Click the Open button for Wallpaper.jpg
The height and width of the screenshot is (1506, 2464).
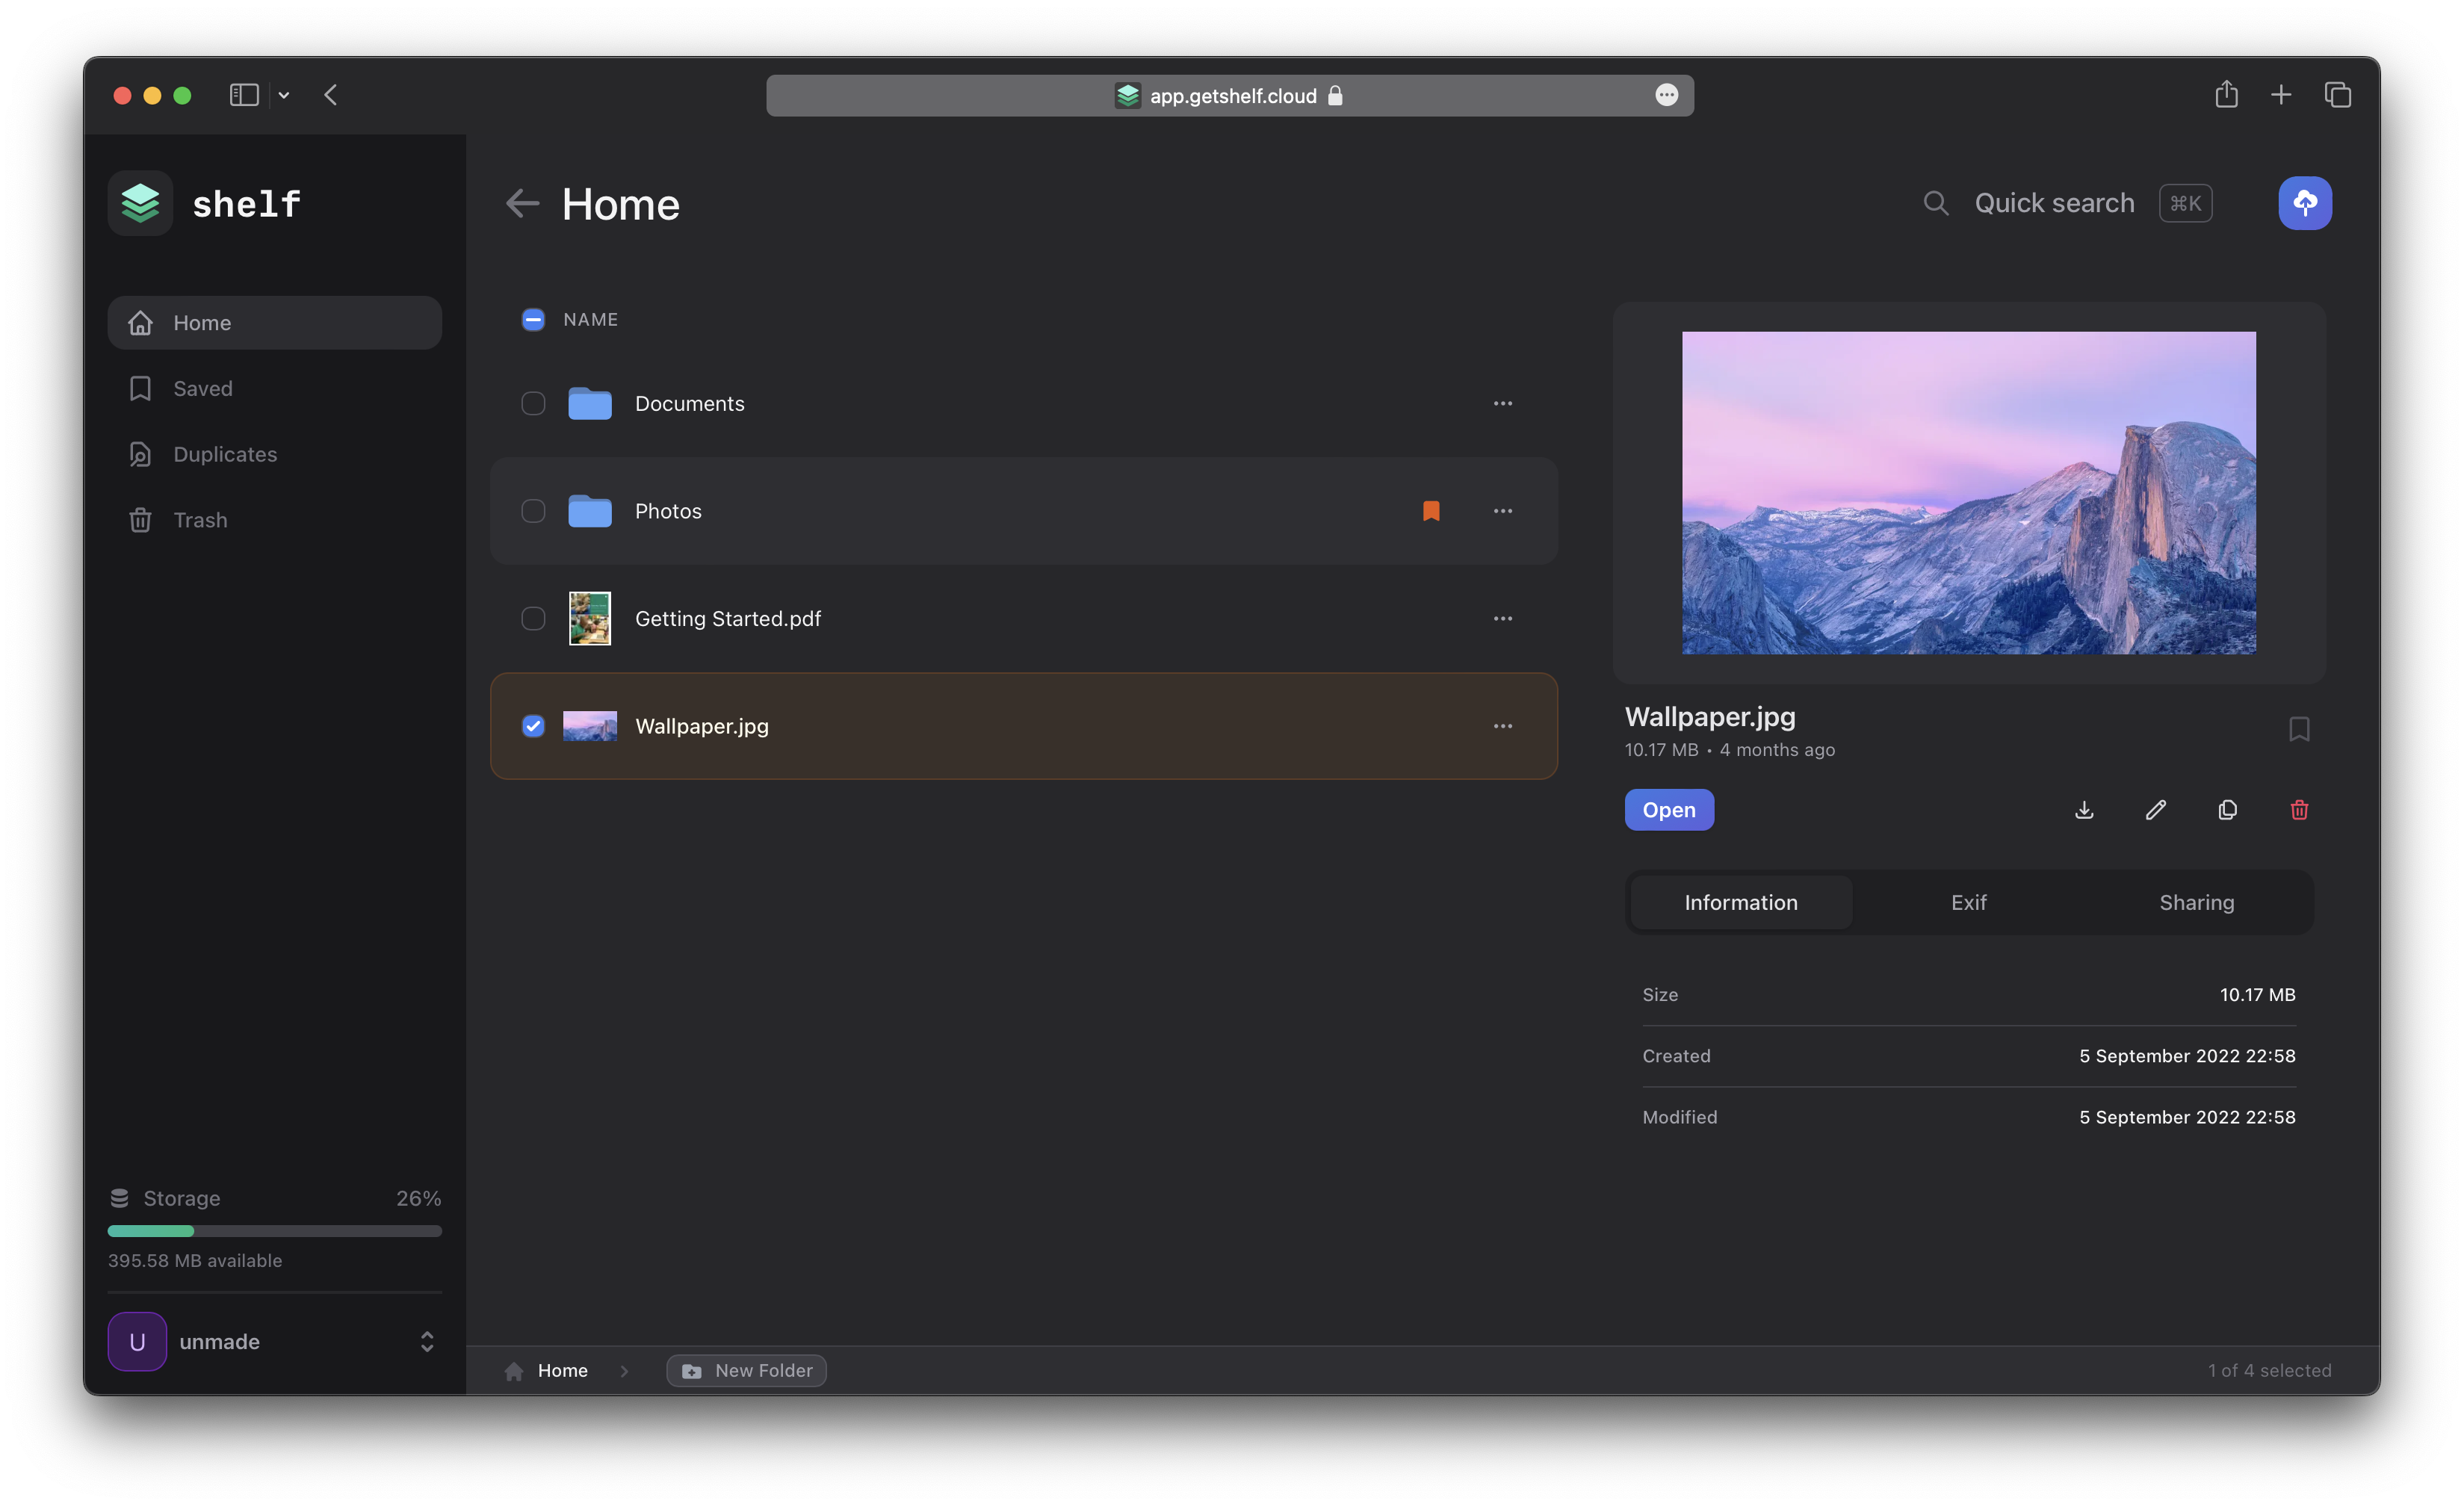click(1668, 809)
